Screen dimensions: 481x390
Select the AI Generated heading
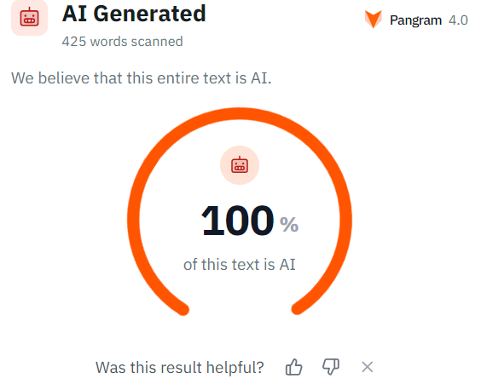coord(134,14)
